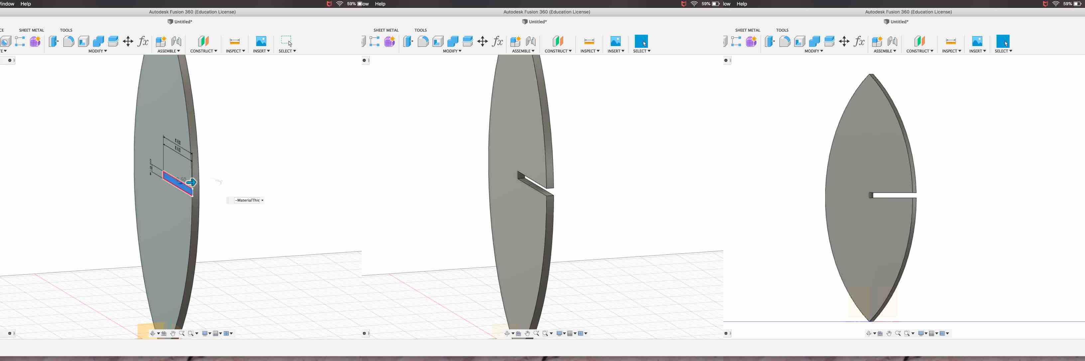This screenshot has height=361, width=1085.
Task: Open Help menu in right window menu bar
Action: pos(742,4)
